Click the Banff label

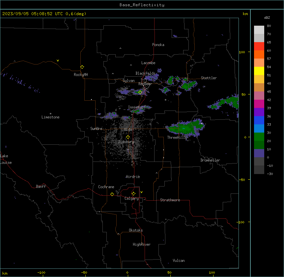(41, 187)
